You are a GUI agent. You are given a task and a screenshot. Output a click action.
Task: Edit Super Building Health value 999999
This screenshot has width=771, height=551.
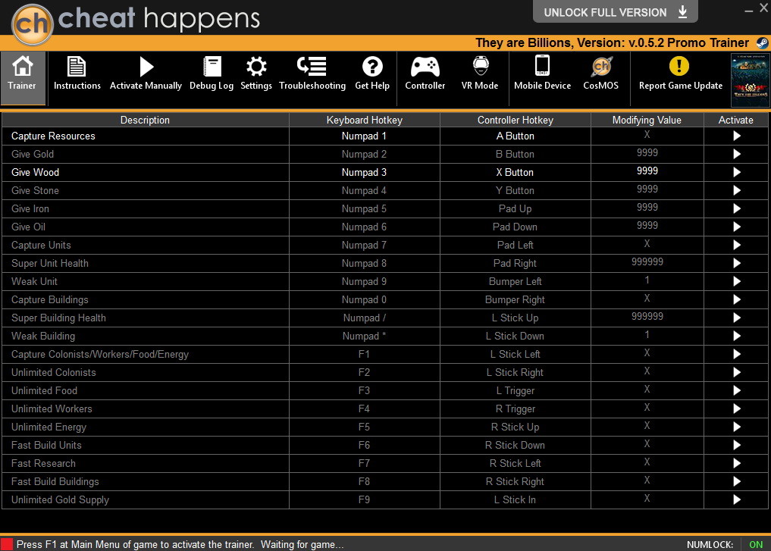coord(647,317)
